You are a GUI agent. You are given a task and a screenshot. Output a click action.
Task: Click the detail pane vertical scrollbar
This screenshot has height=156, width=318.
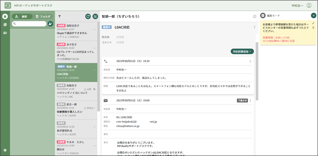(257, 70)
